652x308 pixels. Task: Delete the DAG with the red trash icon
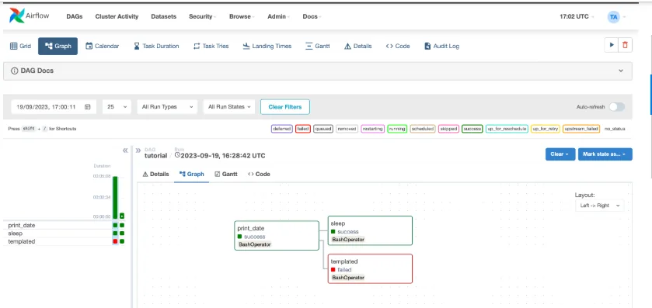[625, 45]
